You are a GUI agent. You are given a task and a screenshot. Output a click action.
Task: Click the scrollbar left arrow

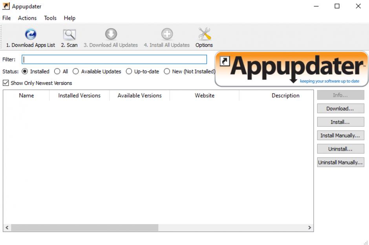(7, 228)
